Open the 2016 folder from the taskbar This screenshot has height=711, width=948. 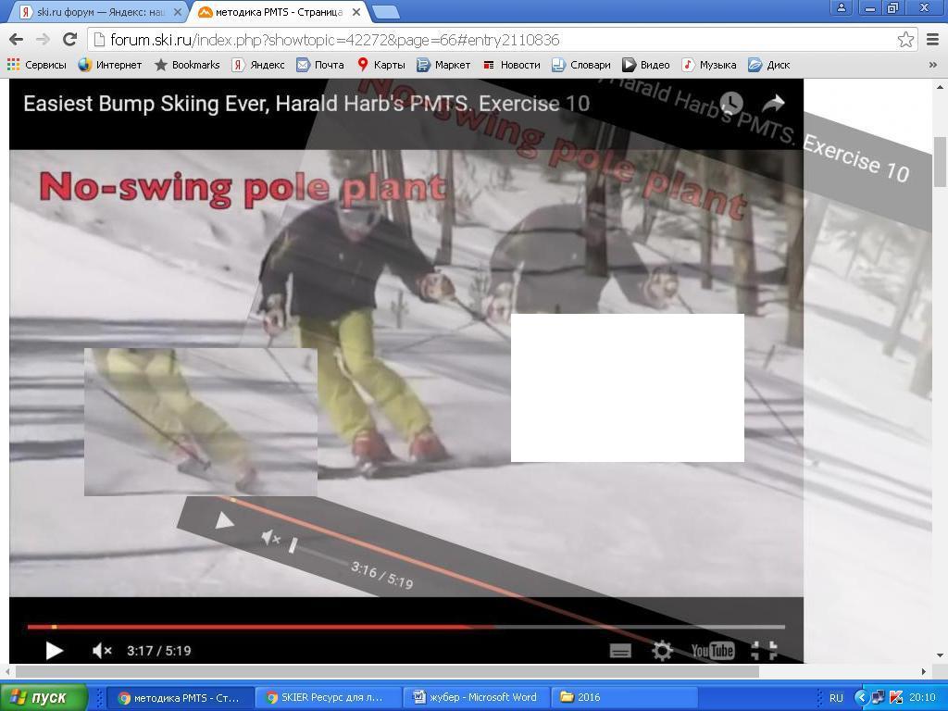coord(625,698)
